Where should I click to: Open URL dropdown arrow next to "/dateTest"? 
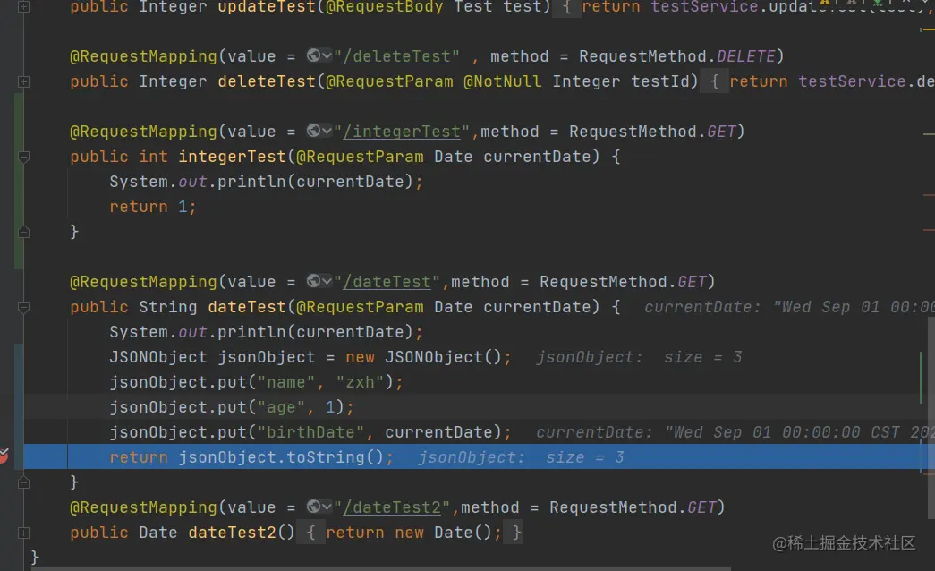pyautogui.click(x=327, y=282)
